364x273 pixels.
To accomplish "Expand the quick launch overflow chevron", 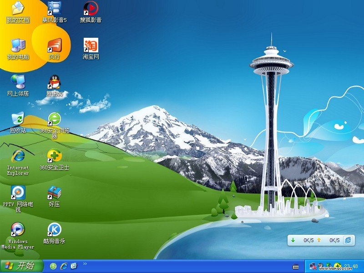I will pos(85,263).
